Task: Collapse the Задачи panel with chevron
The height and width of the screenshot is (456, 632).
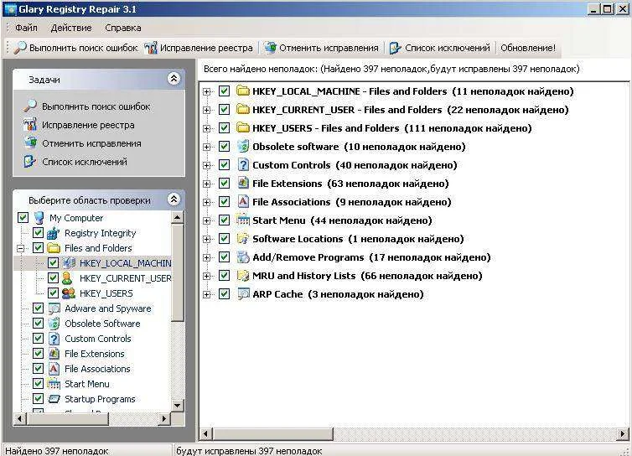Action: [x=174, y=79]
